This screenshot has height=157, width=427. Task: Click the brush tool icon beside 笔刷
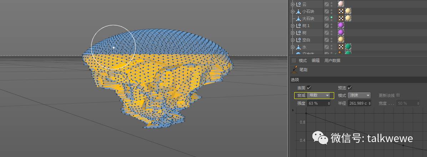295,70
